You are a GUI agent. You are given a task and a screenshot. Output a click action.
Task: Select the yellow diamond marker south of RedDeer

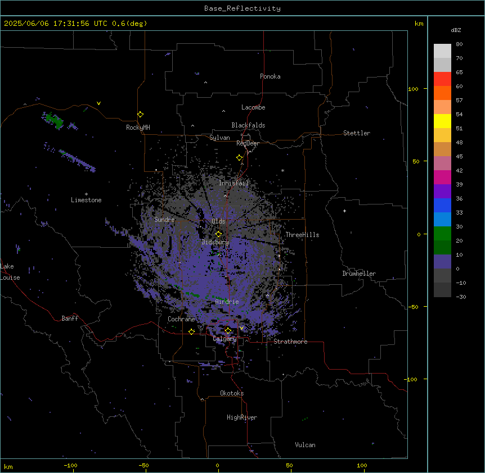point(239,158)
